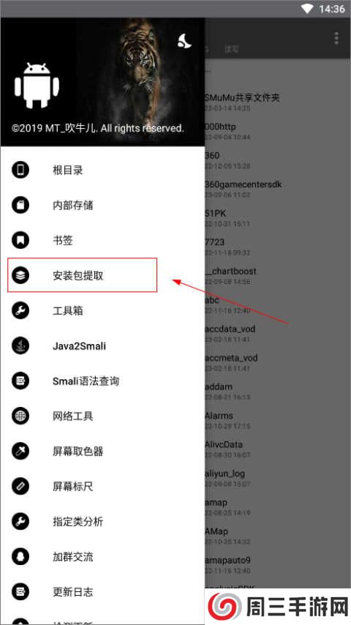Open 更新日志 changelog entry

[102, 591]
